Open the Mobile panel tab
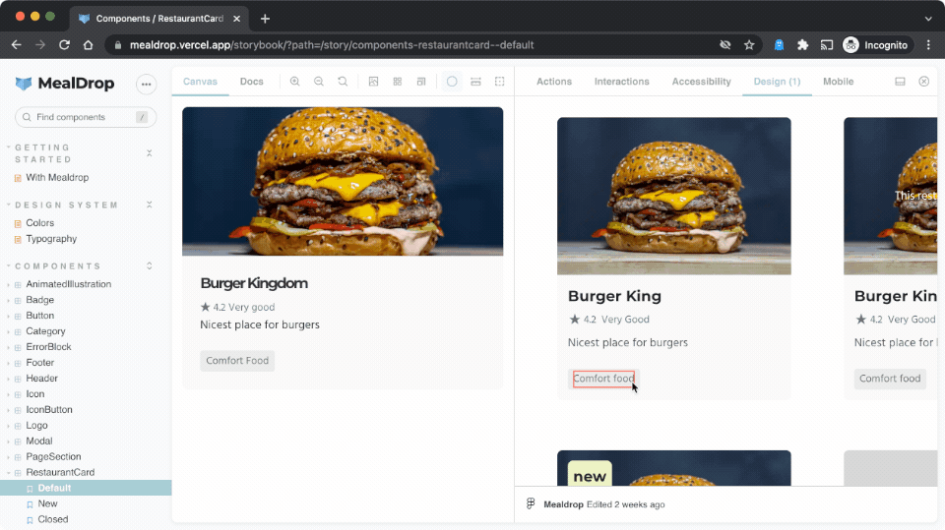The image size is (945, 530). pyautogui.click(x=839, y=82)
